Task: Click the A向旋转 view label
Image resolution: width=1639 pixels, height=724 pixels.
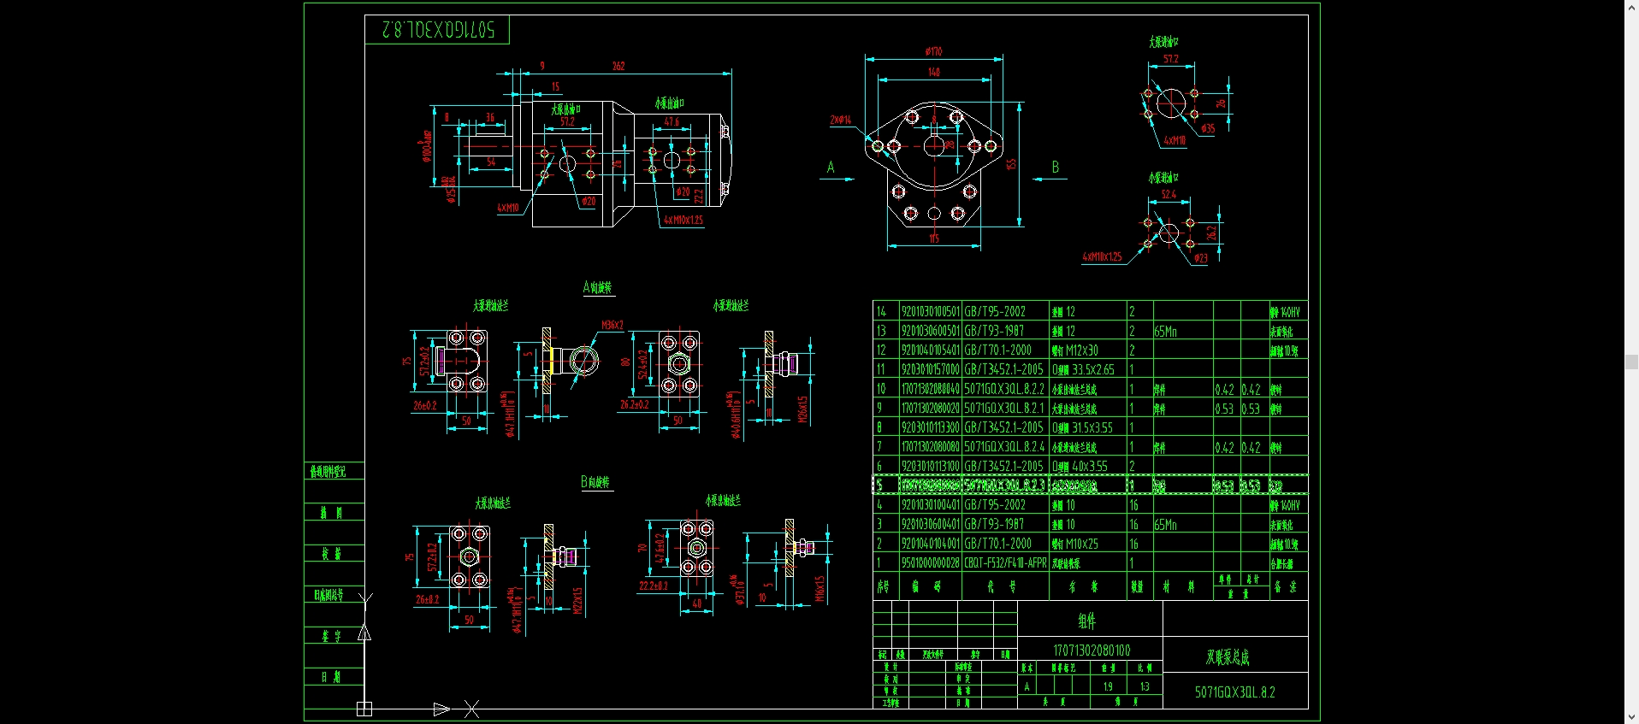Action: pyautogui.click(x=597, y=287)
